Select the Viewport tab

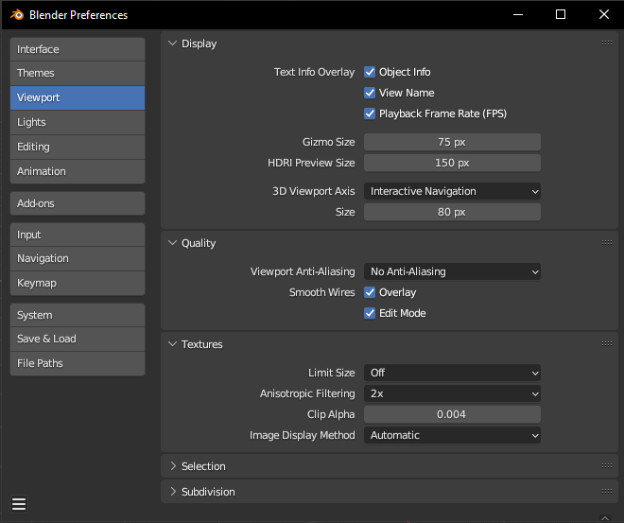(78, 98)
